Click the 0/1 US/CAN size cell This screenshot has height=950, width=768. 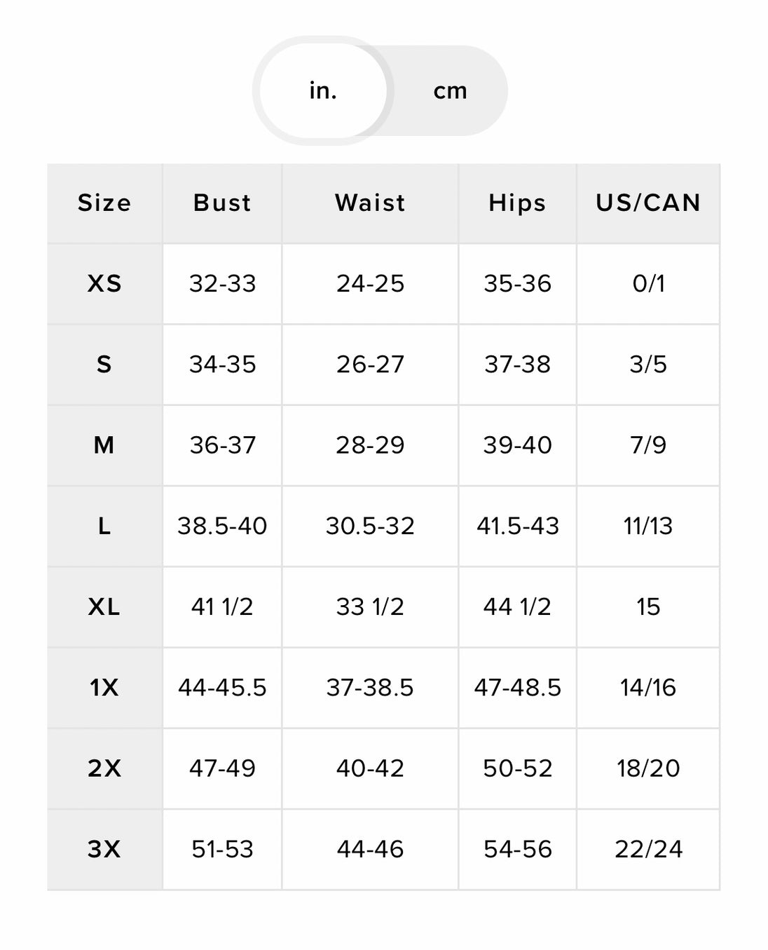648,284
